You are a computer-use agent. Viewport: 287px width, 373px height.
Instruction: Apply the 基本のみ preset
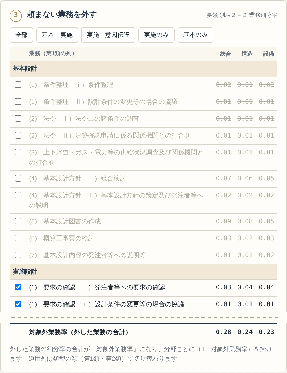coord(196,35)
